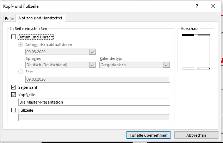Open the Kalendertyp Gregorianisch dropdown

point(135,65)
